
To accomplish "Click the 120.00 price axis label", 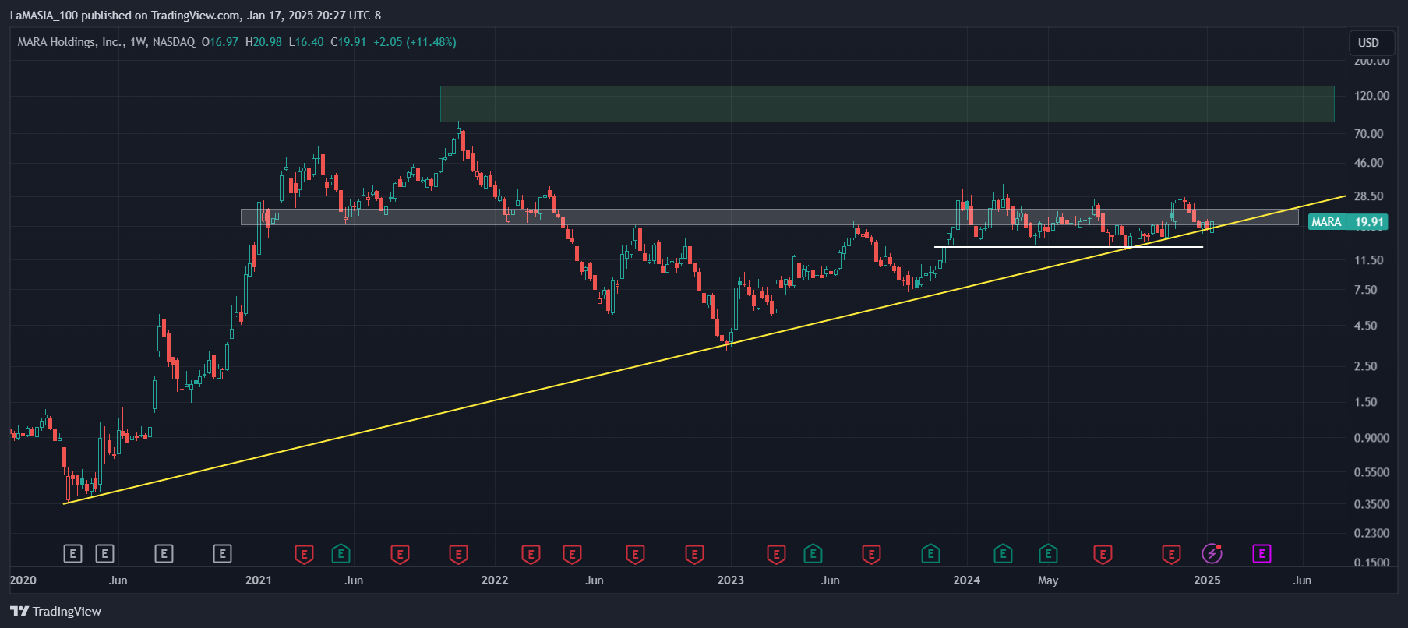I will click(1371, 96).
